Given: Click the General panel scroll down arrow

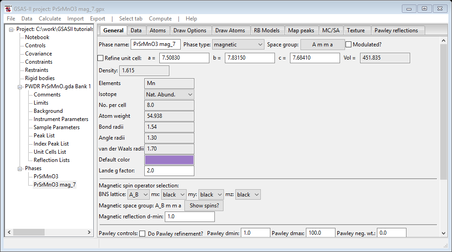Looking at the screenshot, I should point(444,233).
